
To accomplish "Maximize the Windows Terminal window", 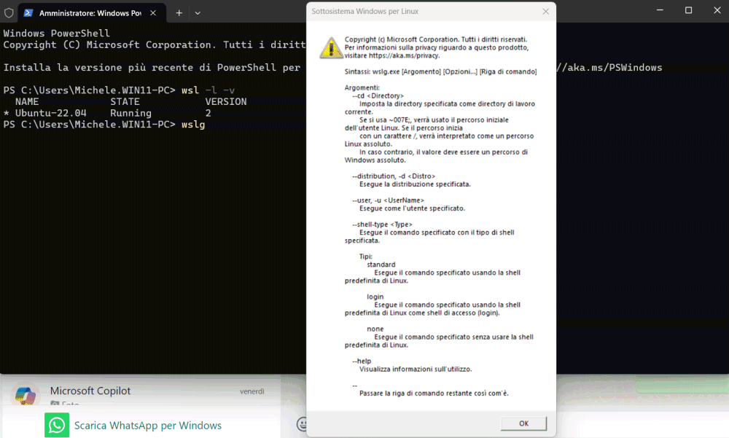I will [689, 10].
